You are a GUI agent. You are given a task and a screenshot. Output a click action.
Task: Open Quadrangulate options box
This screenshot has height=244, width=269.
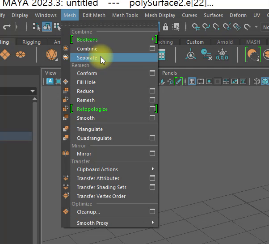click(152, 138)
